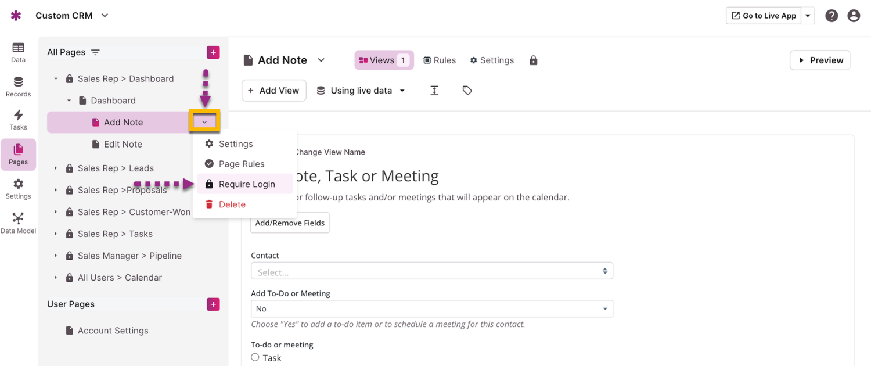The width and height of the screenshot is (871, 366).
Task: Open Account Settings user page
Action: click(113, 331)
